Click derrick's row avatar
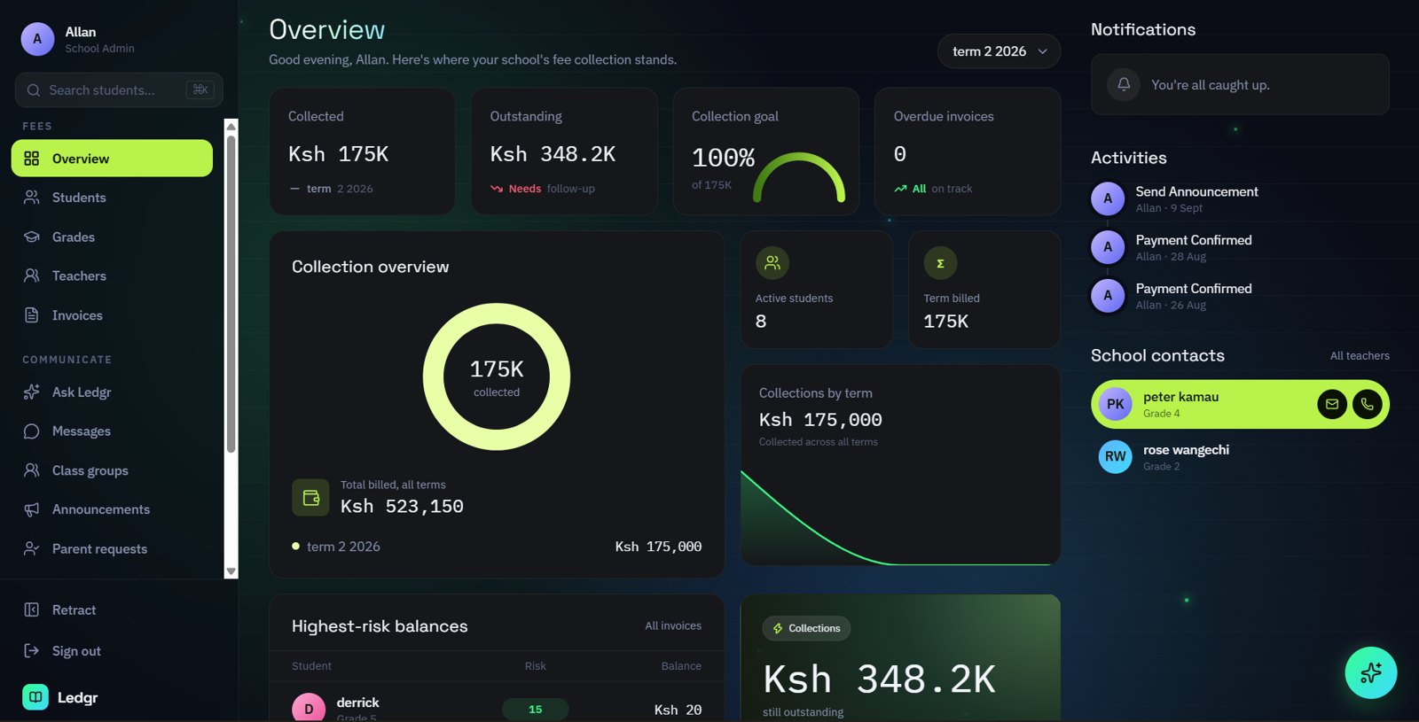 (309, 708)
